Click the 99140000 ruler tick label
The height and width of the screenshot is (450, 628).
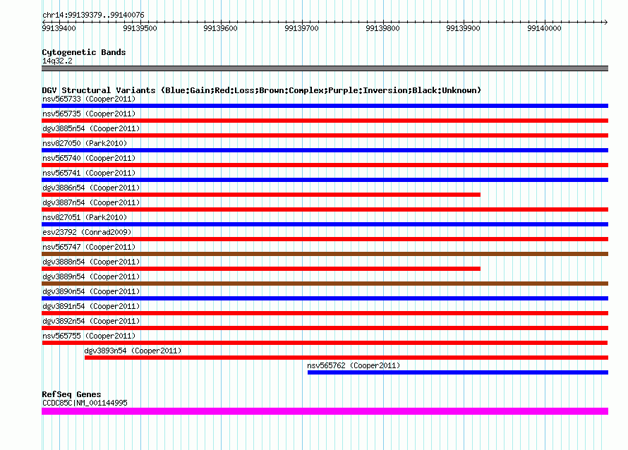[544, 28]
